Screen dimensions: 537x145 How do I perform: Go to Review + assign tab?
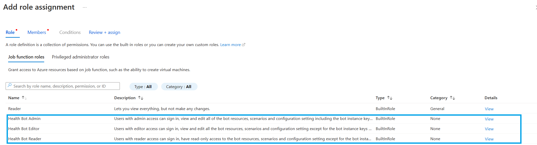[104, 32]
